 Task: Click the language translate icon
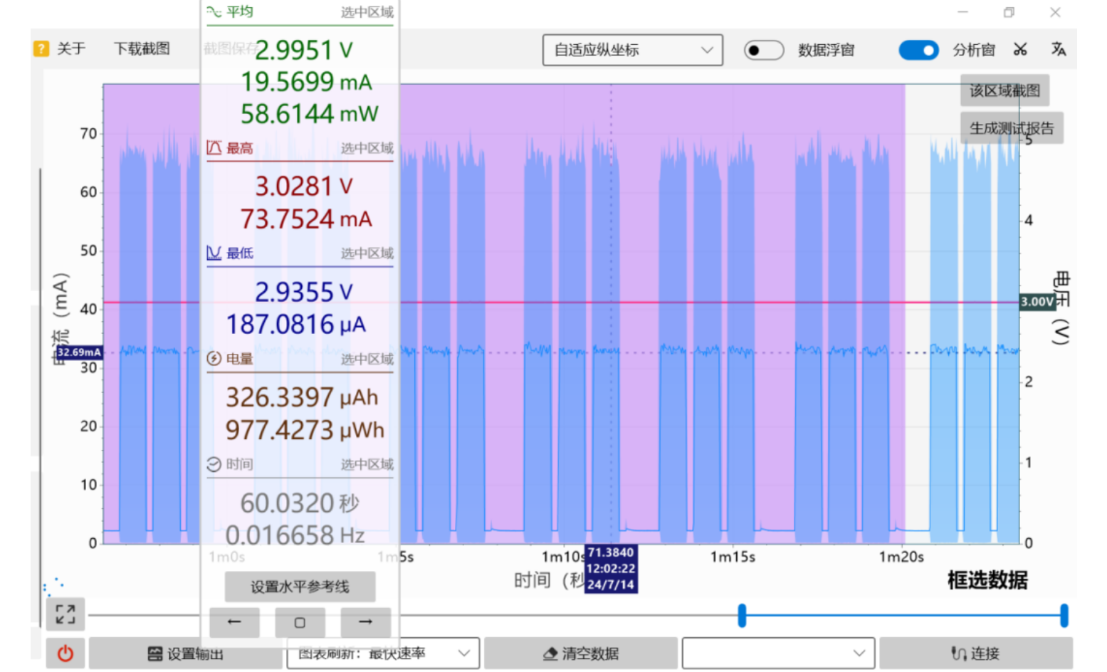pos(1059,49)
